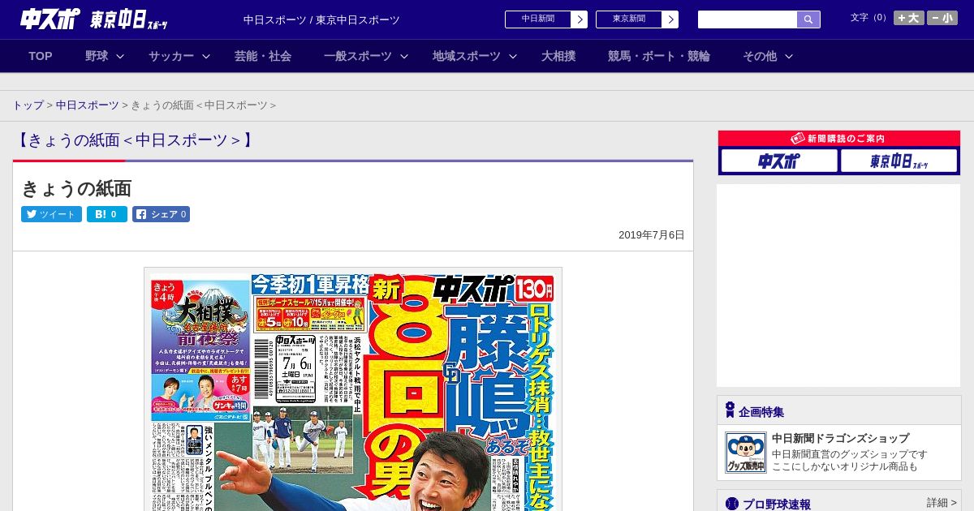Focus the header search field

748,19
